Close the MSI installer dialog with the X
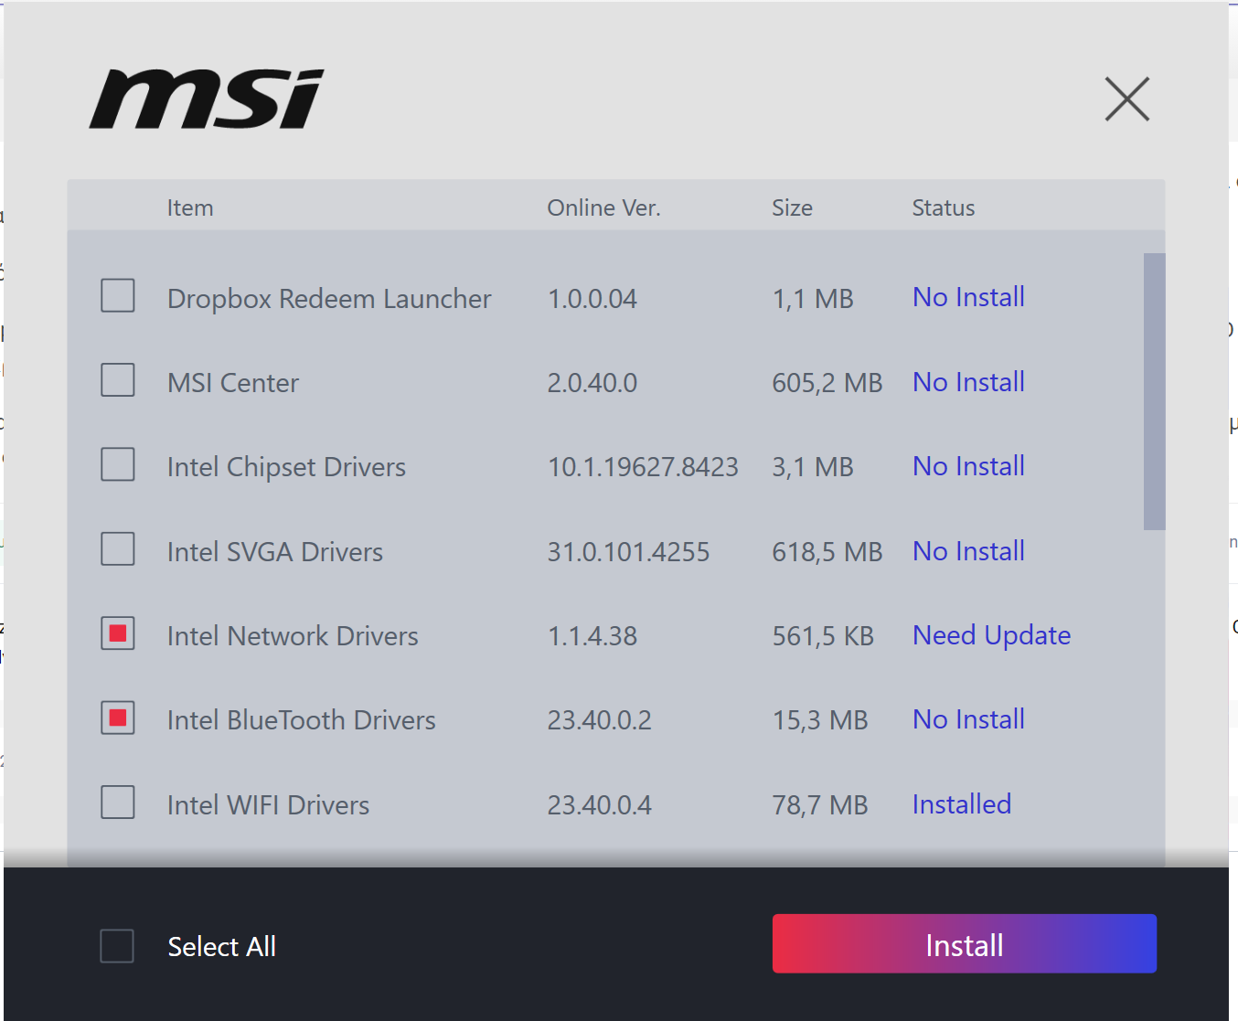Image resolution: width=1238 pixels, height=1021 pixels. pyautogui.click(x=1126, y=99)
